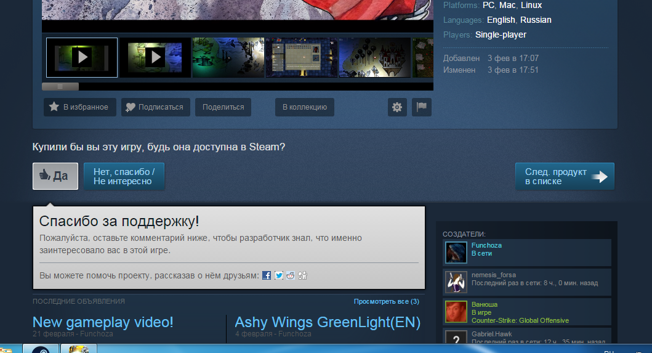Click the PC platform label
Viewport: 652px width, 353px height.
click(489, 5)
